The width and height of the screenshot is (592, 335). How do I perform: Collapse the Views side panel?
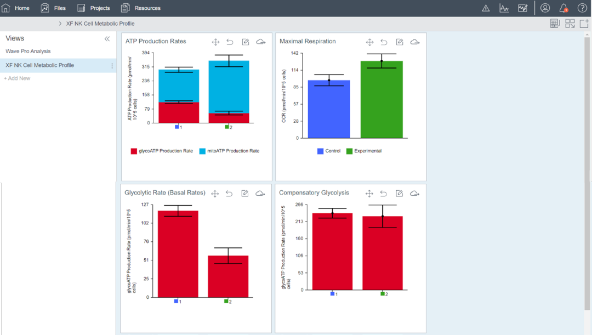(107, 39)
